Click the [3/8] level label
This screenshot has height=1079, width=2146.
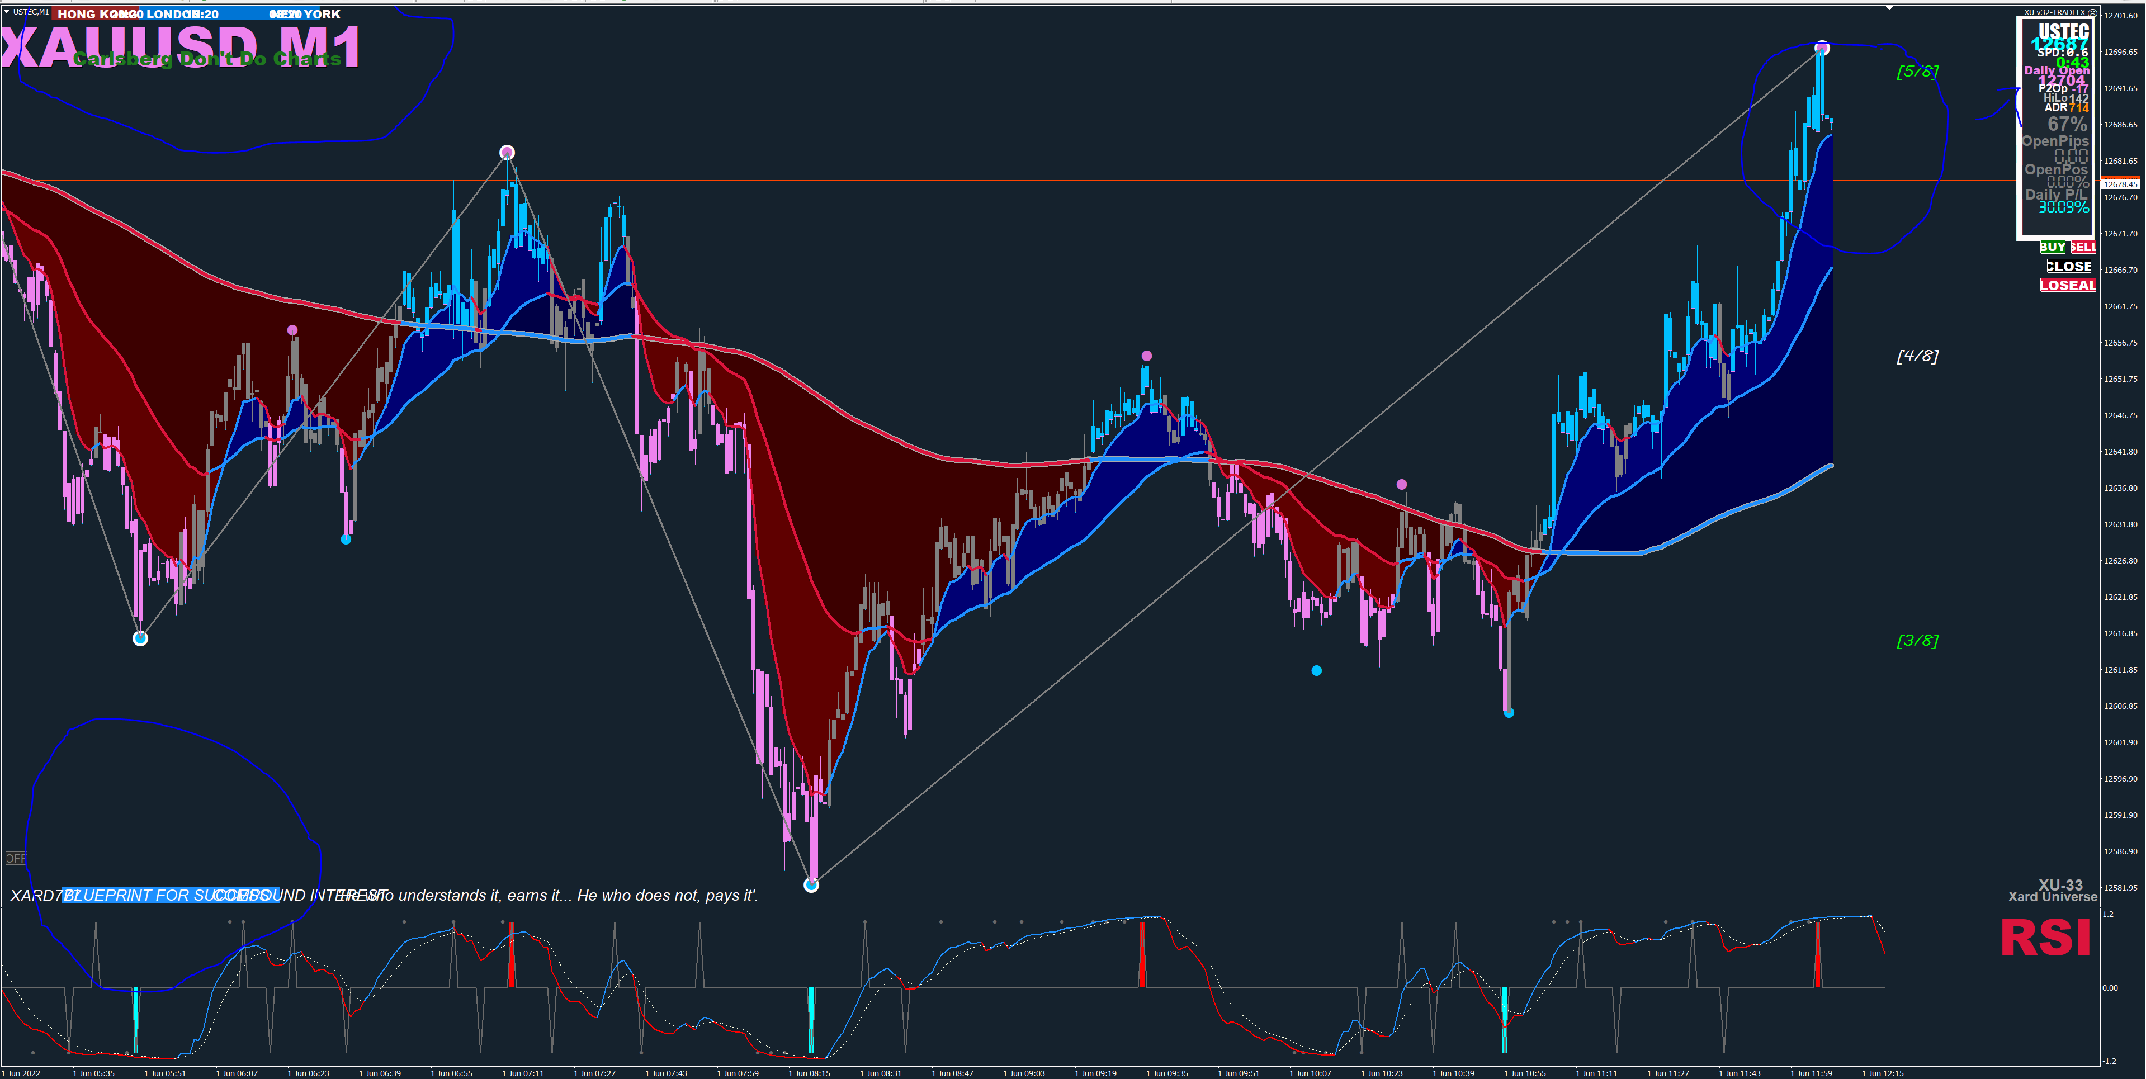coord(1917,641)
